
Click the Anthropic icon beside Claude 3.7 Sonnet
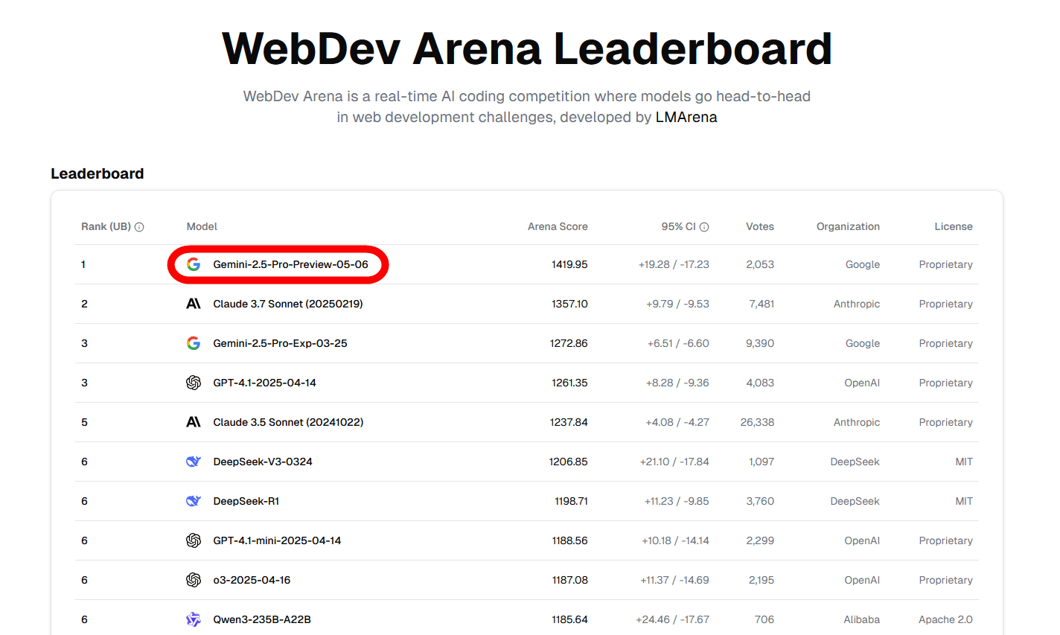pyautogui.click(x=194, y=304)
